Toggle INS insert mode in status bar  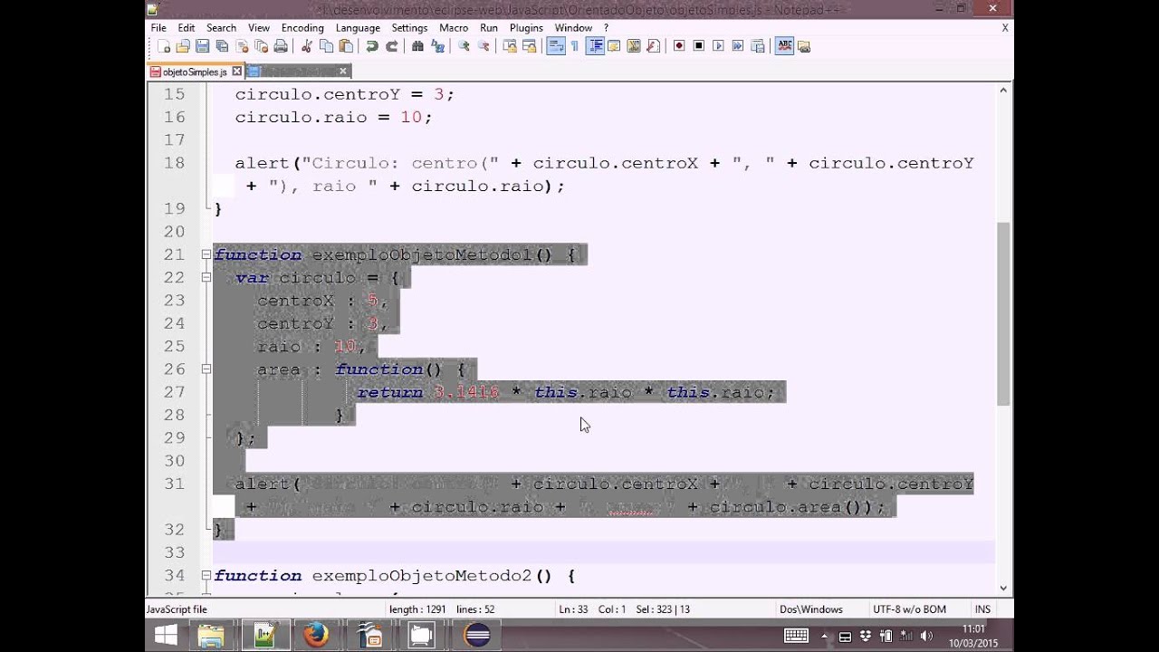click(982, 609)
